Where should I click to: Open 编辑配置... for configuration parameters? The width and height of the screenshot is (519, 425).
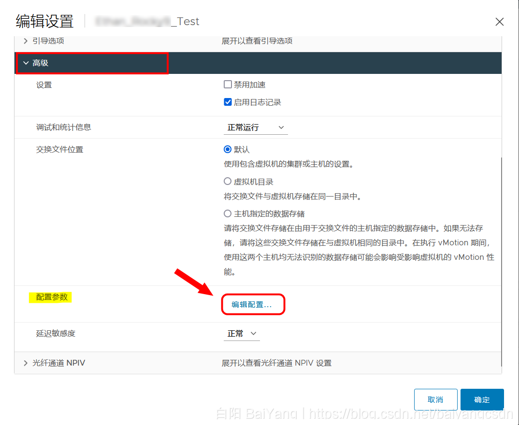[253, 304]
